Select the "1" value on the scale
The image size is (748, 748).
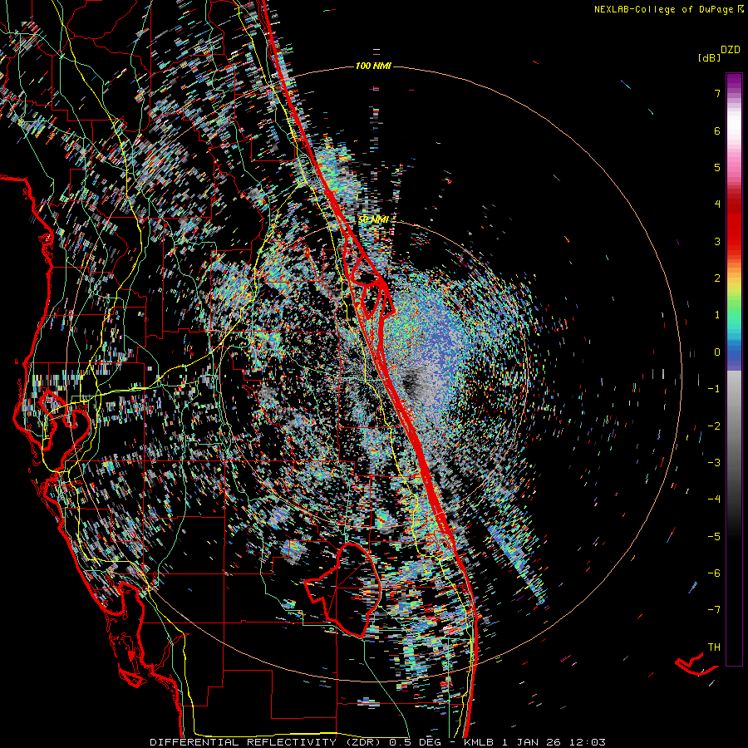(717, 315)
